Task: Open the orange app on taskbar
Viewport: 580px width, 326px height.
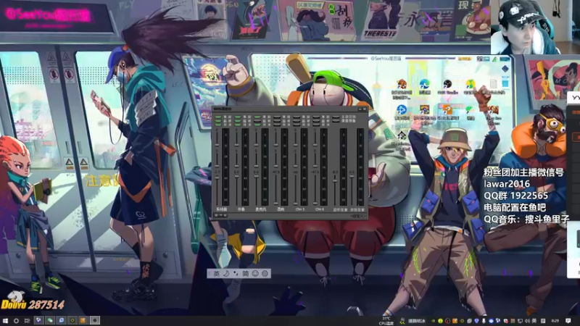Action: coord(83,320)
